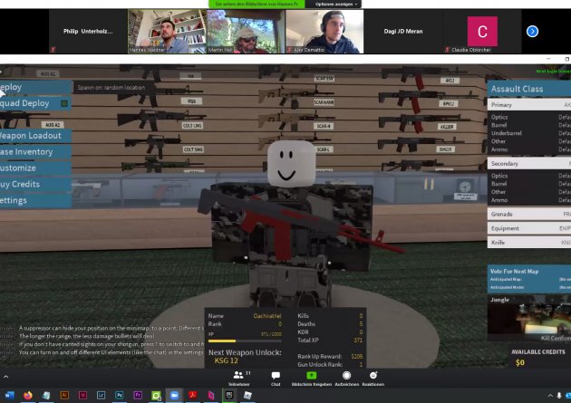Click Barrel under Primary weapon
This screenshot has height=403, width=571.
point(529,125)
